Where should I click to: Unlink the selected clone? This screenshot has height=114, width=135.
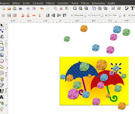pyautogui.click(x=105, y=8)
